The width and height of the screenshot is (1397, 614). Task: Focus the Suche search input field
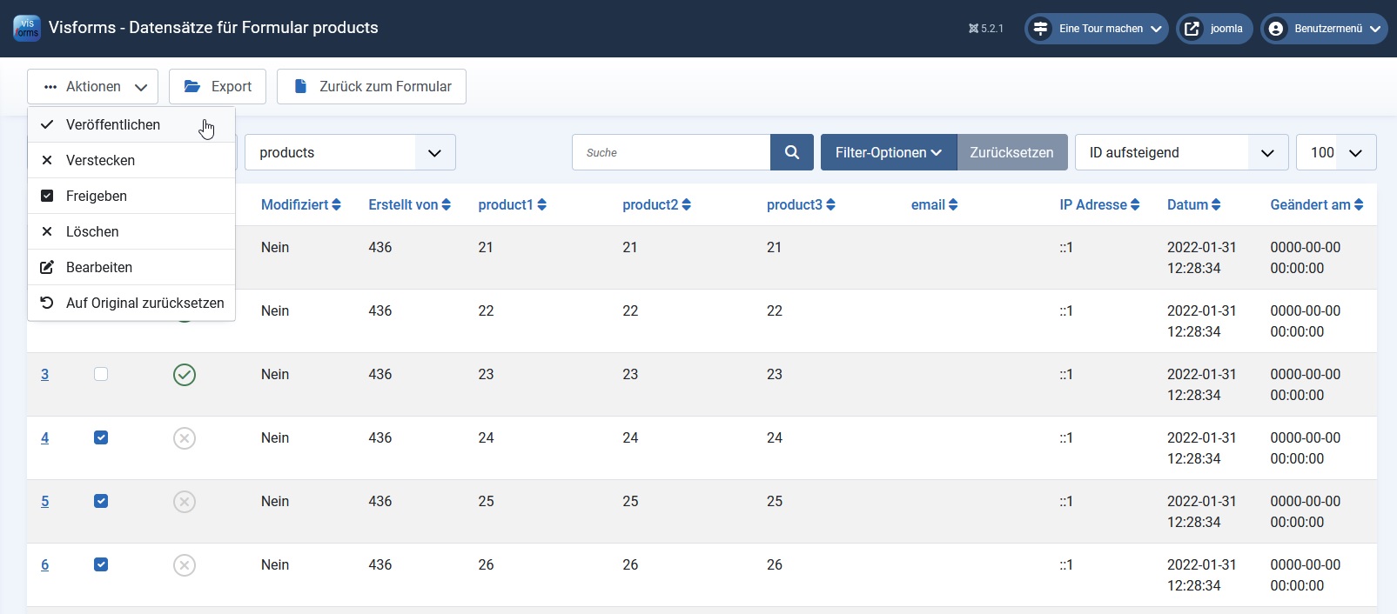[x=671, y=152]
